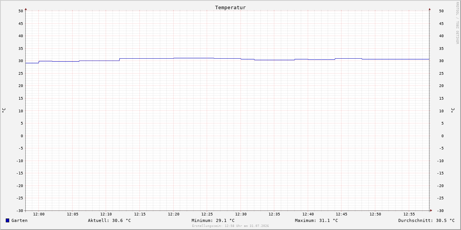Click the 50 label on left axis
Image resolution: width=461 pixels, height=230 pixels.
(21, 11)
